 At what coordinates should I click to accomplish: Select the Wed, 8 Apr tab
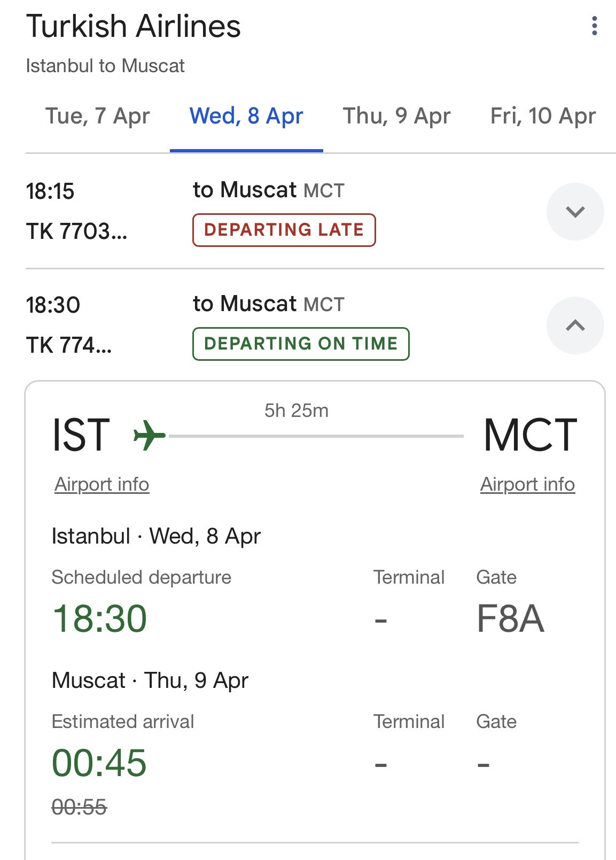click(x=246, y=116)
